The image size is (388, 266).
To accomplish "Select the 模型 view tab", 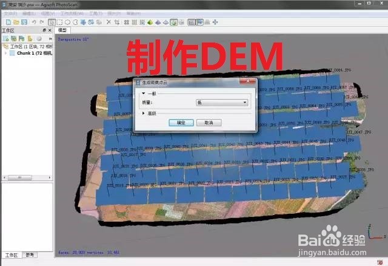I will coord(62,30).
